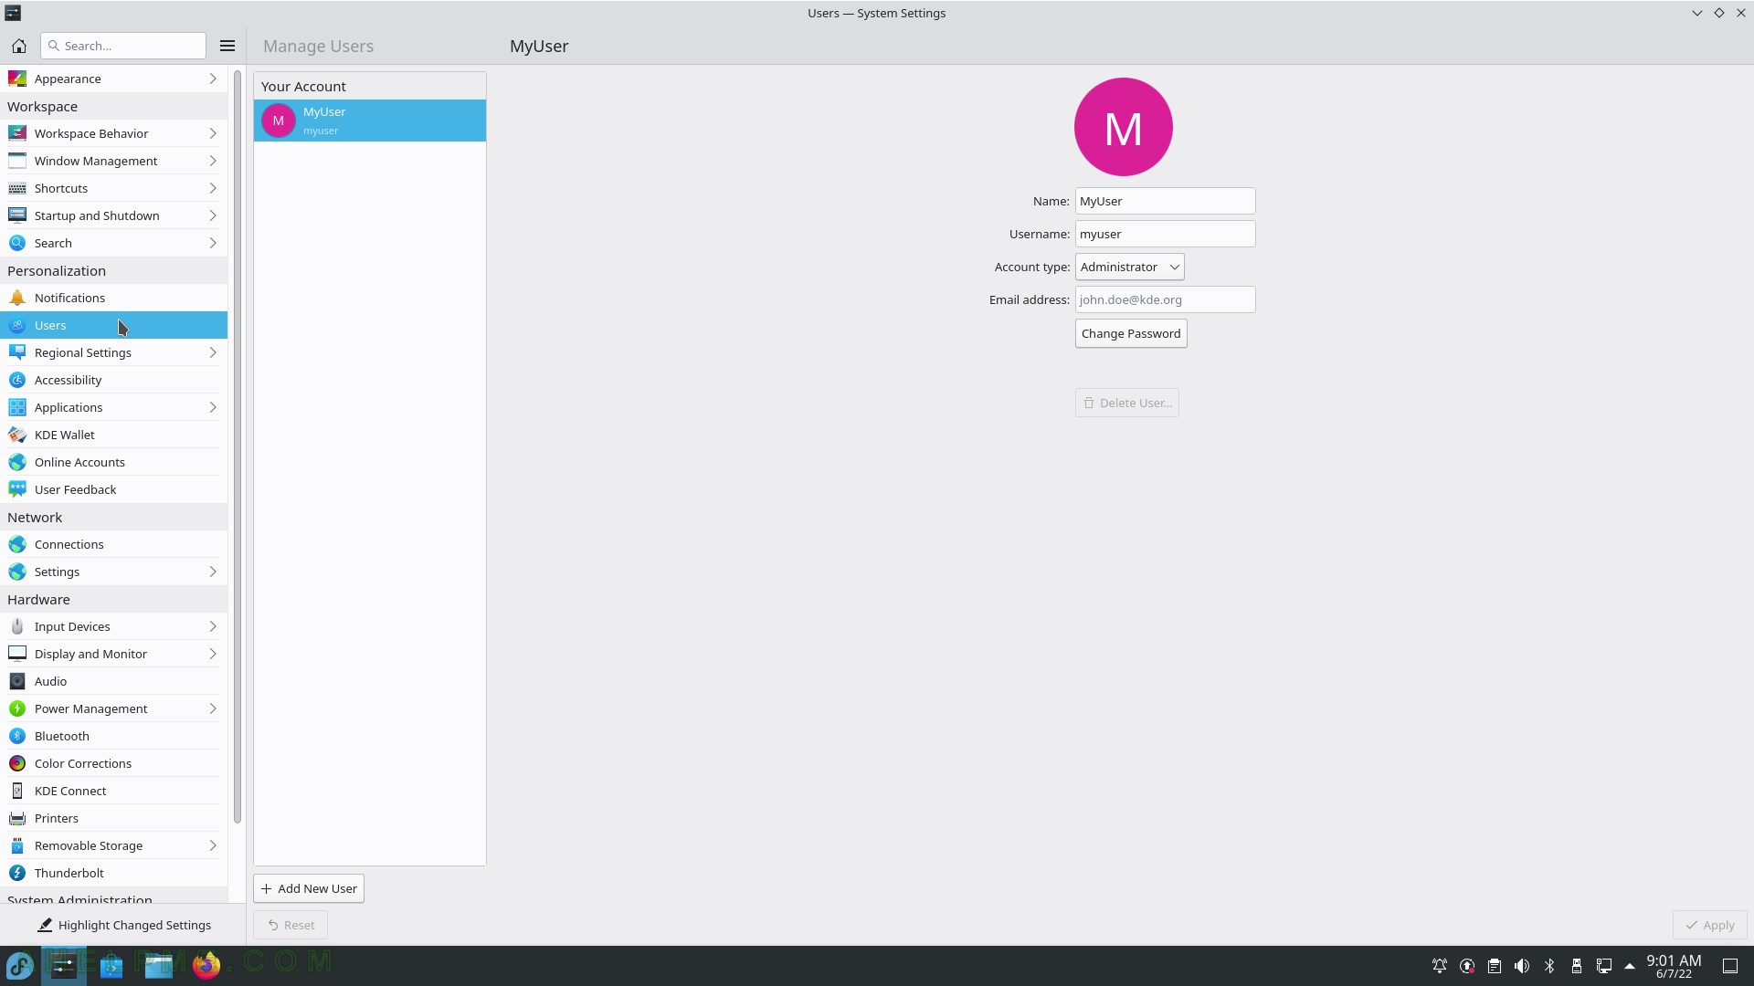Expand Input Devices category
This screenshot has width=1754, height=986.
113,626
